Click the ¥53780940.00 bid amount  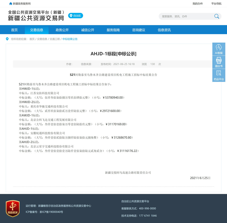click(x=113, y=98)
